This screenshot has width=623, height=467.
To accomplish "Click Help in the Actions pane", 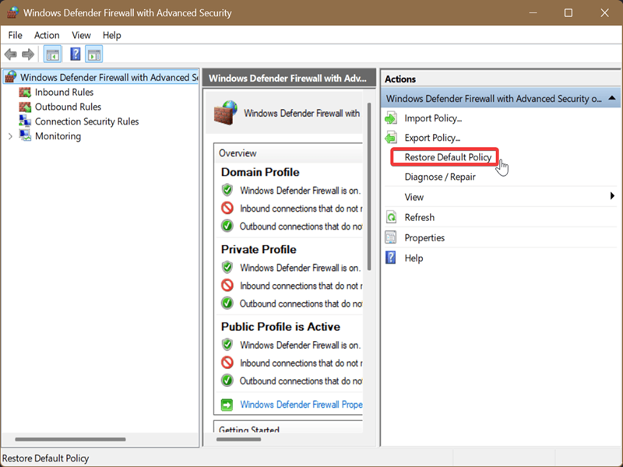I will (414, 258).
